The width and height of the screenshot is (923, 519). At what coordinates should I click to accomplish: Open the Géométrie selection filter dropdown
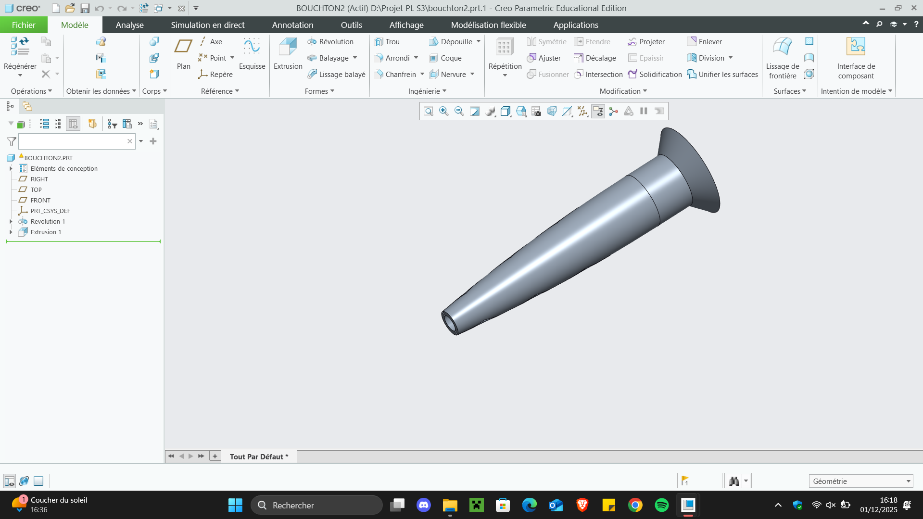908,481
